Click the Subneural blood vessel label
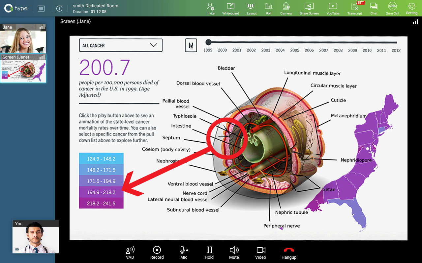Viewport: 422px width, 263px height. click(193, 210)
